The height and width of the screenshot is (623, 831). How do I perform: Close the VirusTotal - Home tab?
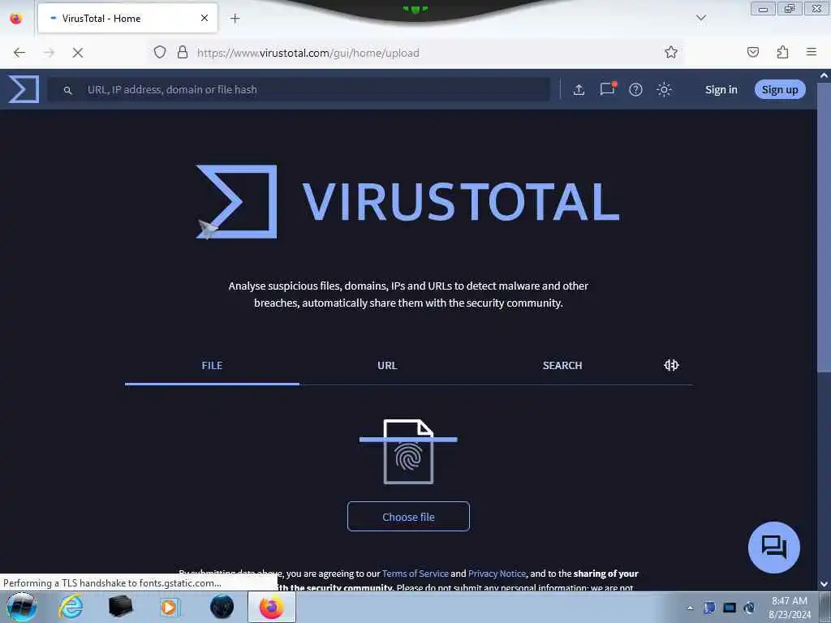(x=205, y=18)
